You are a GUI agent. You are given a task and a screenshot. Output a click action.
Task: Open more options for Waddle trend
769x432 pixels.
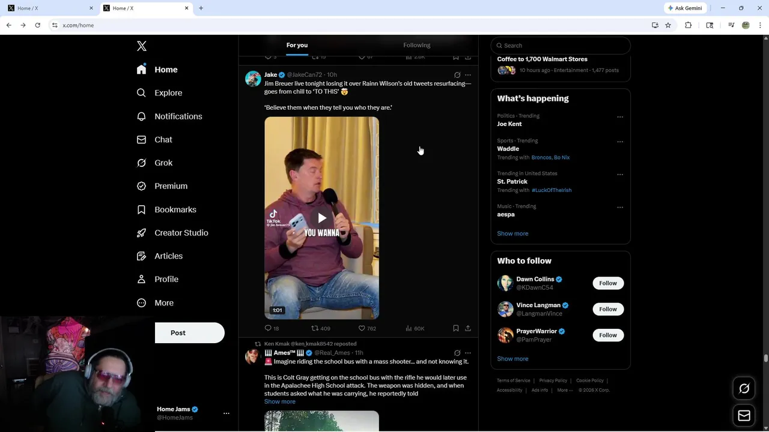(x=620, y=142)
